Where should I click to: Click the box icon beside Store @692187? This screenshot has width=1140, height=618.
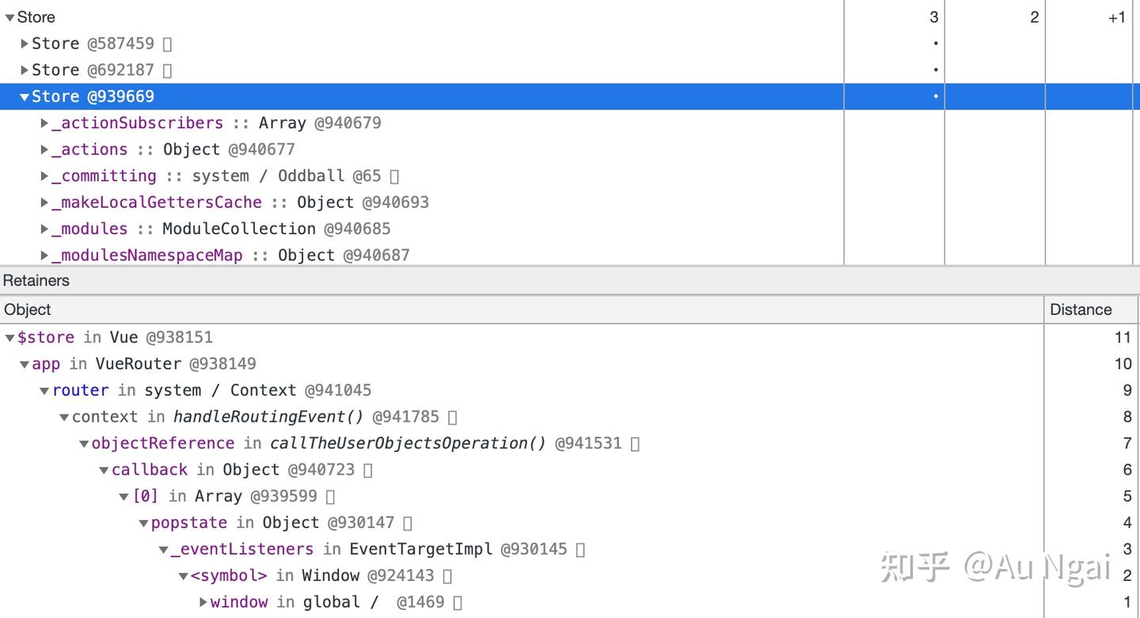tap(167, 70)
